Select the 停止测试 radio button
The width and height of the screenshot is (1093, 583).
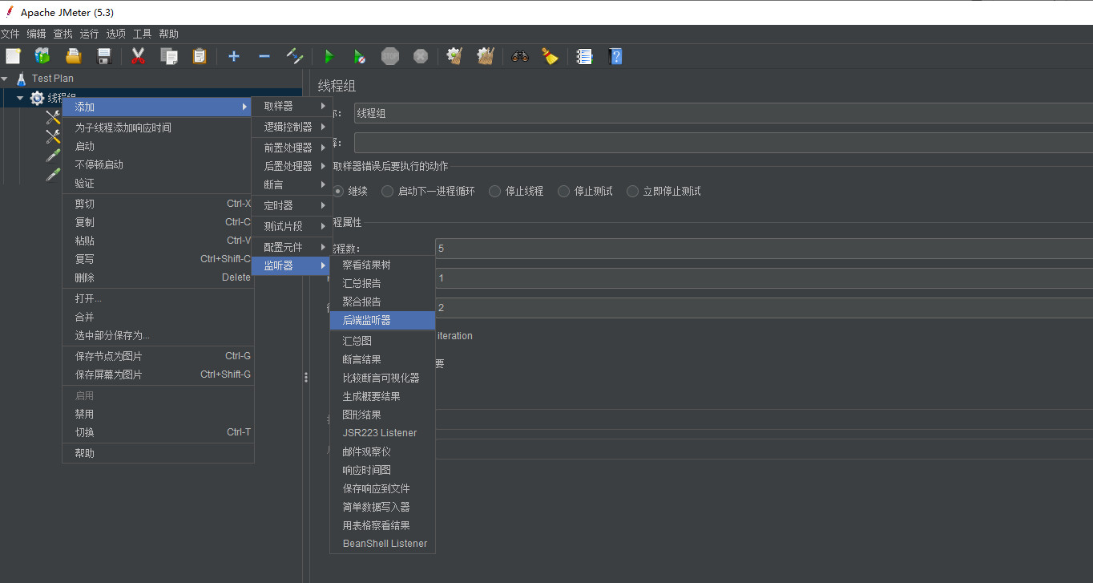(x=563, y=191)
